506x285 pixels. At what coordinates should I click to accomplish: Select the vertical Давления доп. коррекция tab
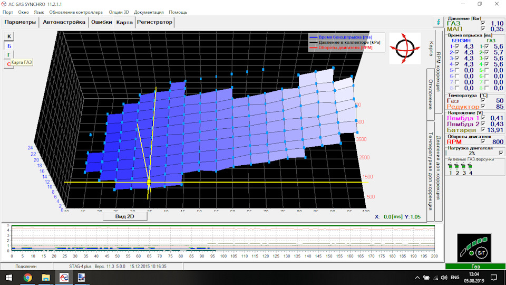coord(438,167)
